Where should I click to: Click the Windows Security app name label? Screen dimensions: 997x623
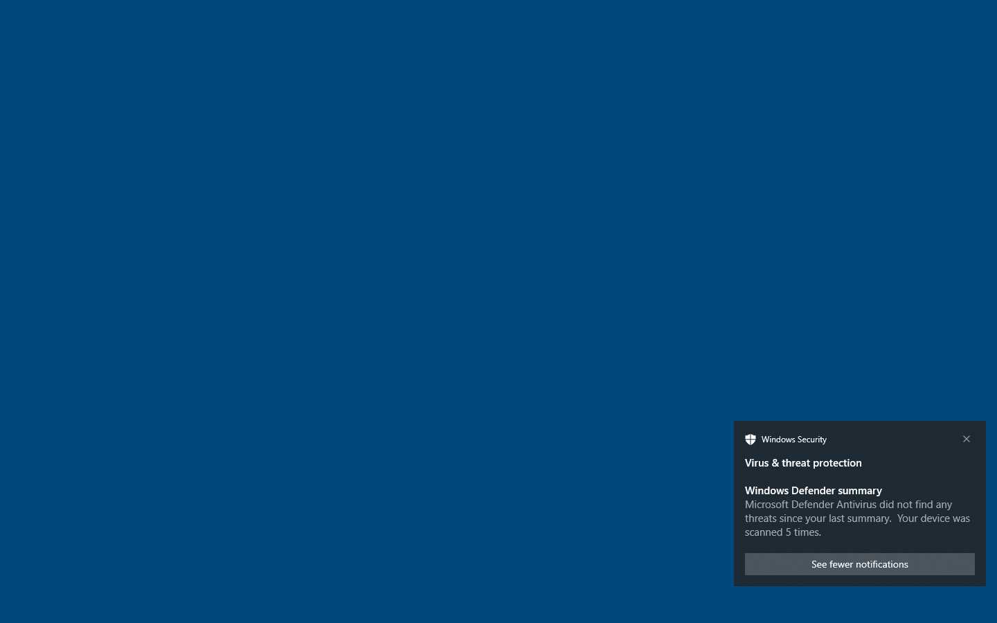click(x=794, y=440)
